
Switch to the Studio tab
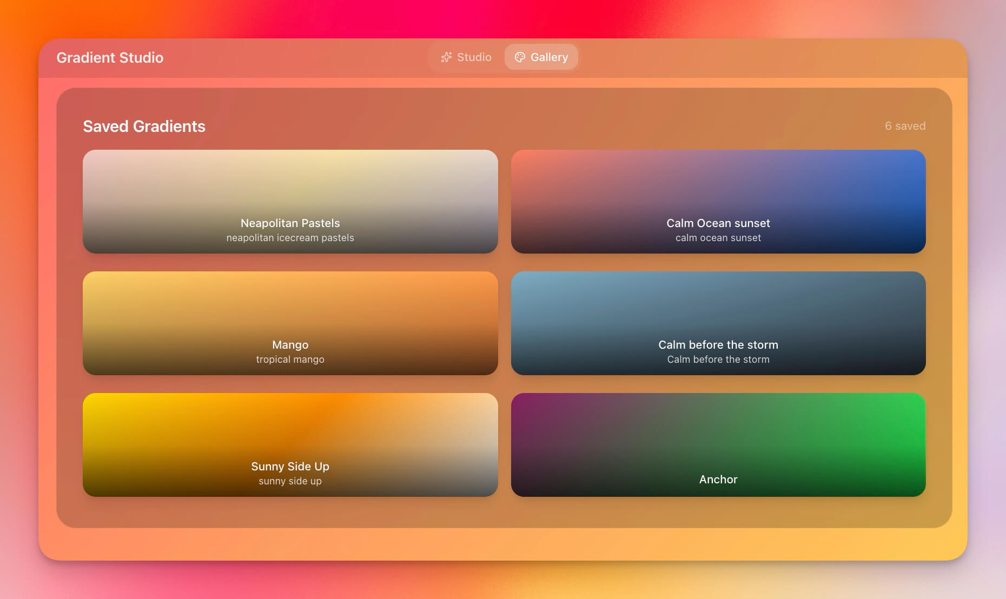pos(467,57)
